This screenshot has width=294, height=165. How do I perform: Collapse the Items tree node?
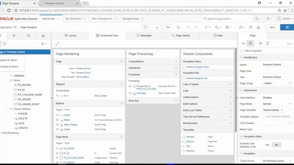tap(8, 80)
